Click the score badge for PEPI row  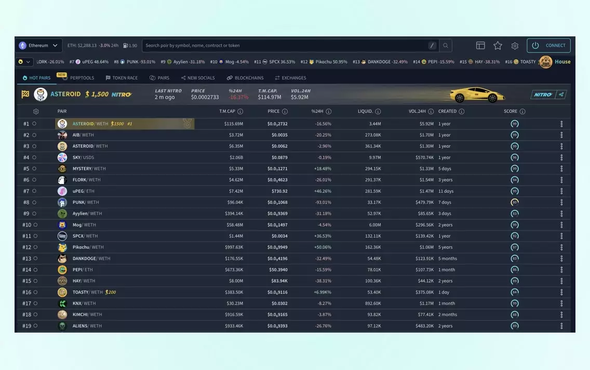(515, 270)
